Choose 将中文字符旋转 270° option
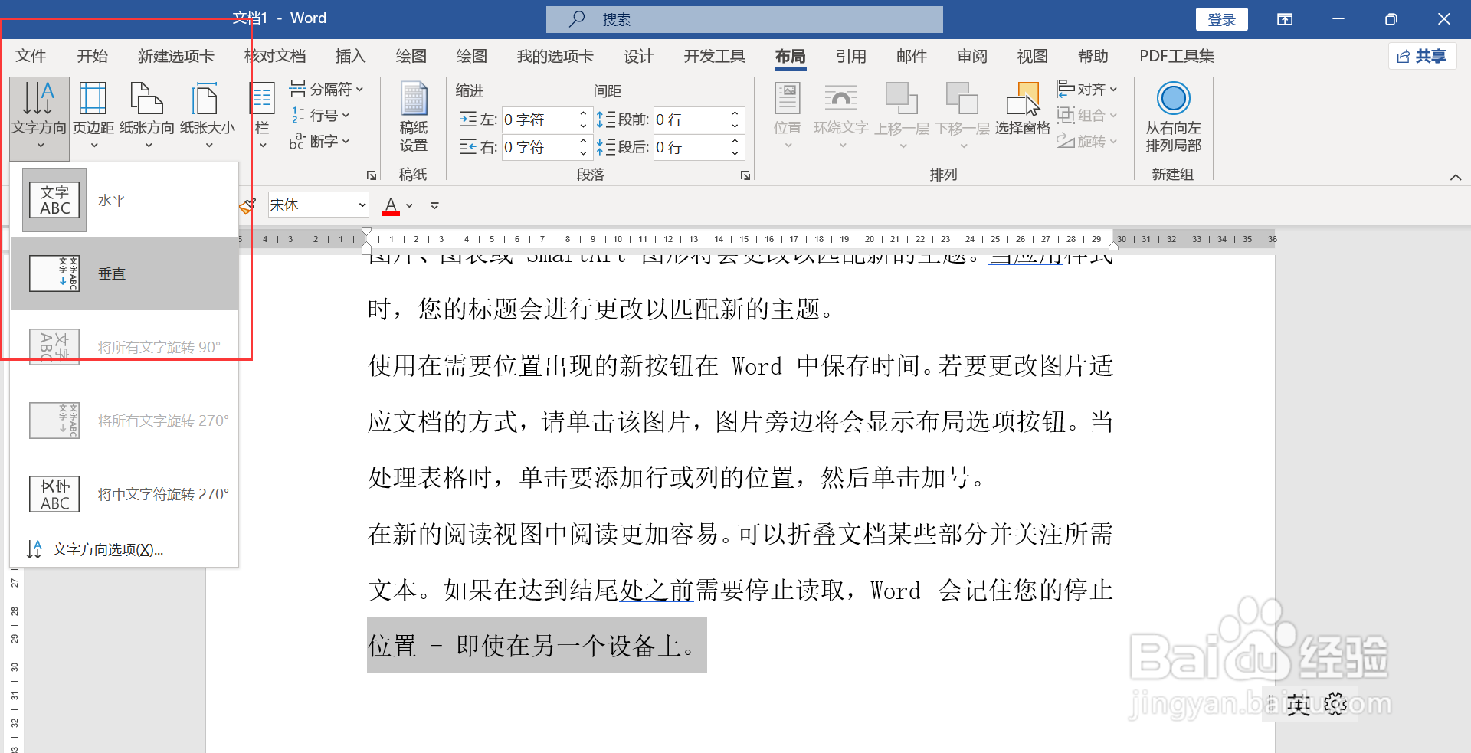Screen dimensions: 1471x753 pyautogui.click(x=124, y=494)
